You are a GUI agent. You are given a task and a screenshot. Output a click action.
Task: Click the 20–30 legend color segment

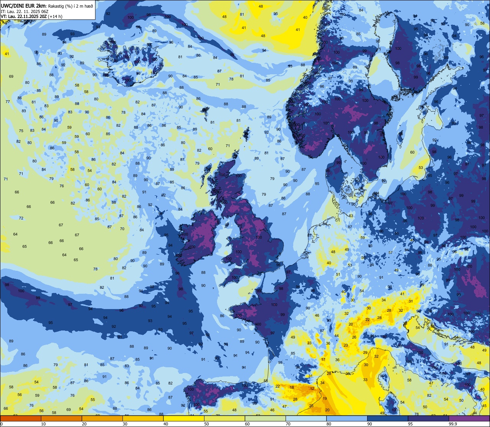pyautogui.click(x=102, y=418)
